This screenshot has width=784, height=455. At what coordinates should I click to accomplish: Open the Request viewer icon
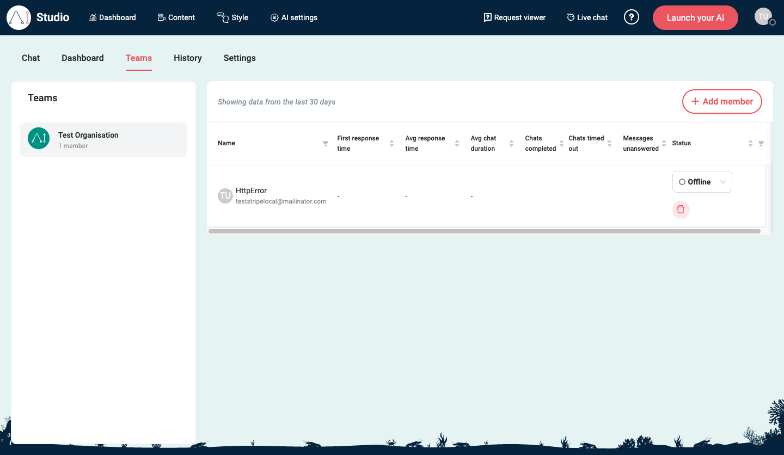pyautogui.click(x=487, y=17)
